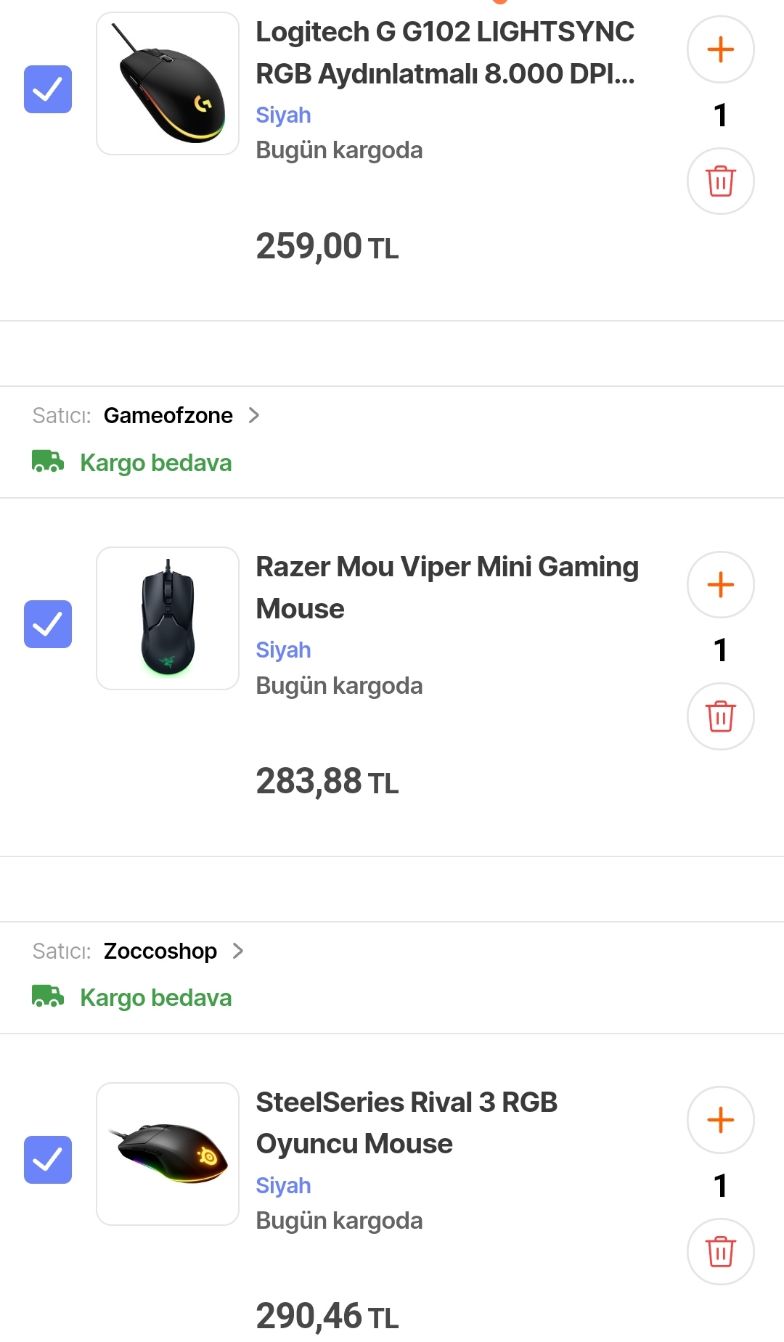Increase Razer Viper Mini quantity
This screenshot has height=1342, width=784.
(x=720, y=585)
